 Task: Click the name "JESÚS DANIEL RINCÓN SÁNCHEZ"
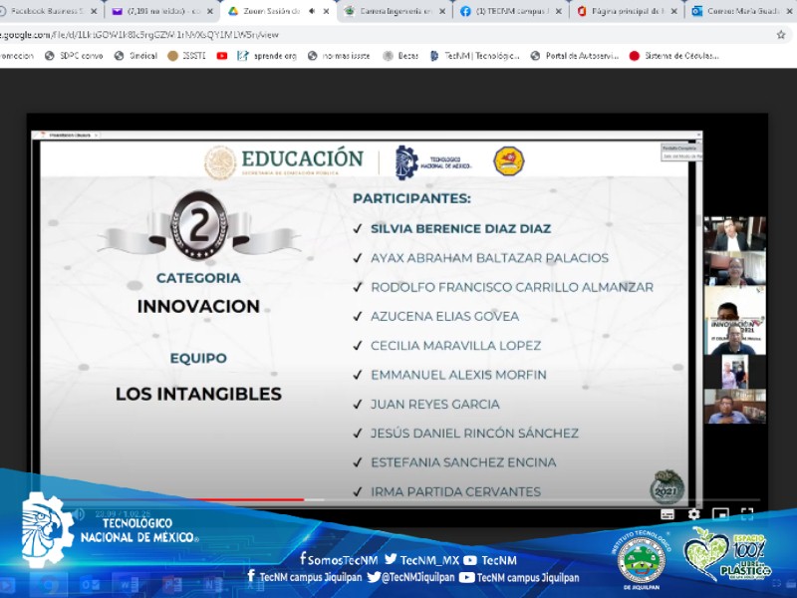(475, 434)
